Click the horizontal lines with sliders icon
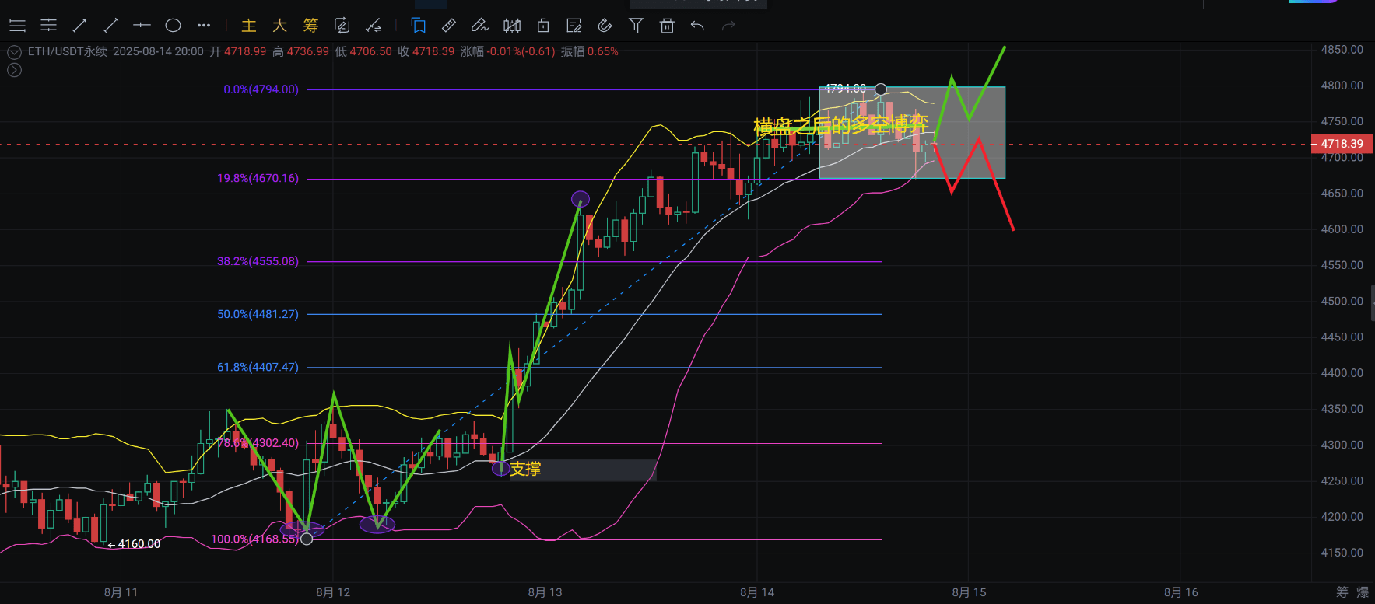This screenshot has width=1375, height=604. point(48,26)
